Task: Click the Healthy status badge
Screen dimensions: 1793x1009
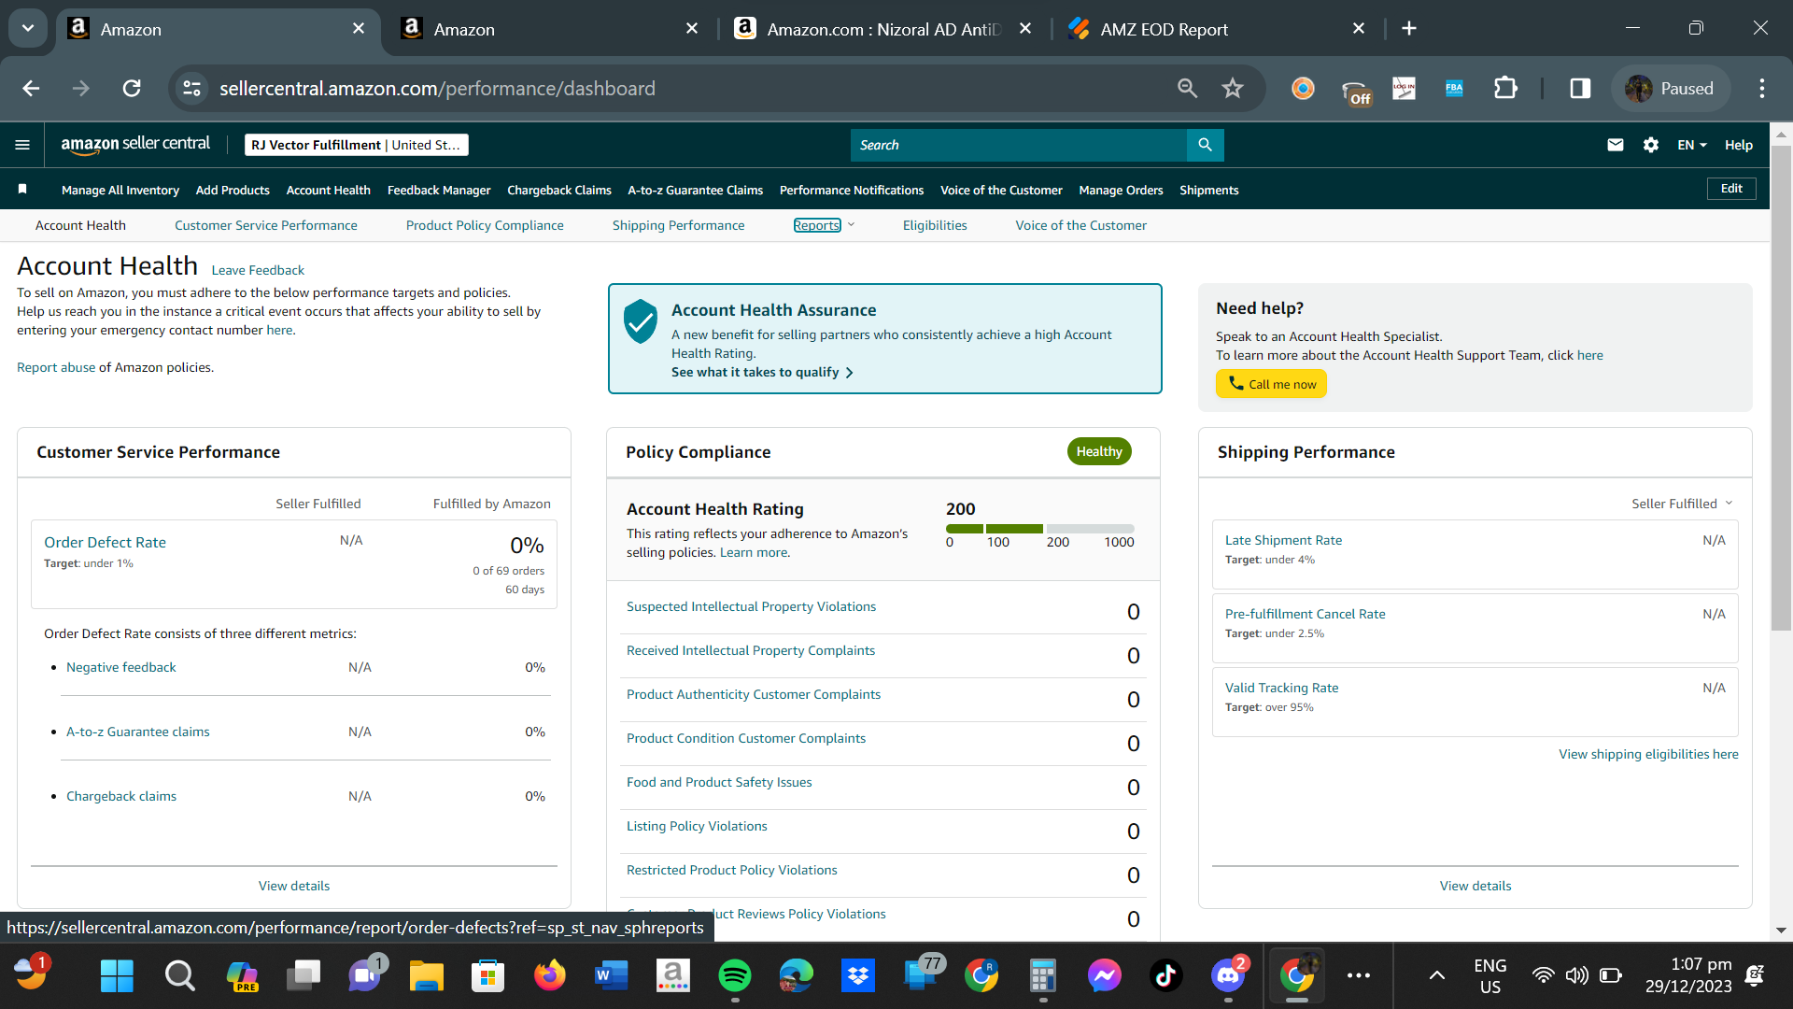Action: tap(1099, 451)
